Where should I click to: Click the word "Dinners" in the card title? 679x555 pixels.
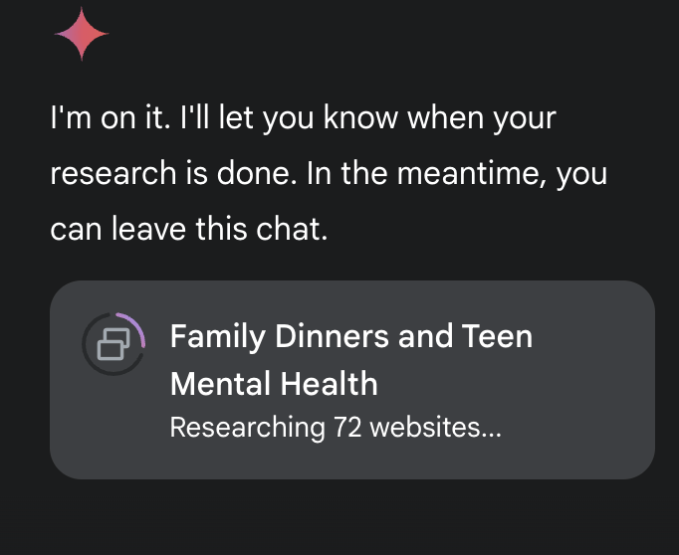pyautogui.click(x=333, y=336)
